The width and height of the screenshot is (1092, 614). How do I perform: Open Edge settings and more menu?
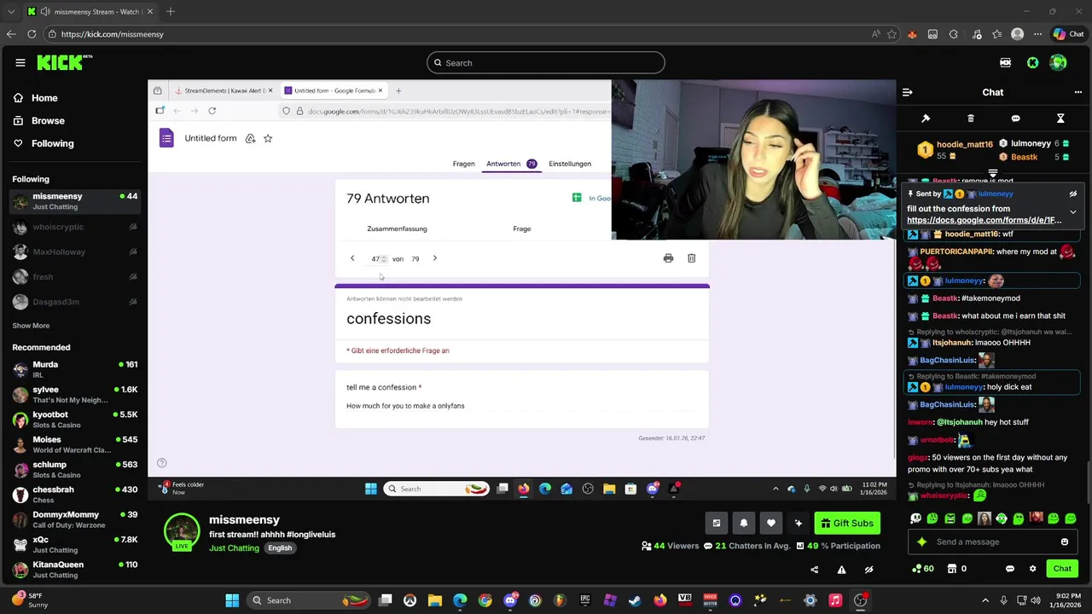point(1037,34)
